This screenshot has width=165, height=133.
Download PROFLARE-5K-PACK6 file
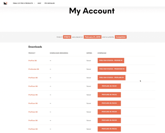click(109, 129)
